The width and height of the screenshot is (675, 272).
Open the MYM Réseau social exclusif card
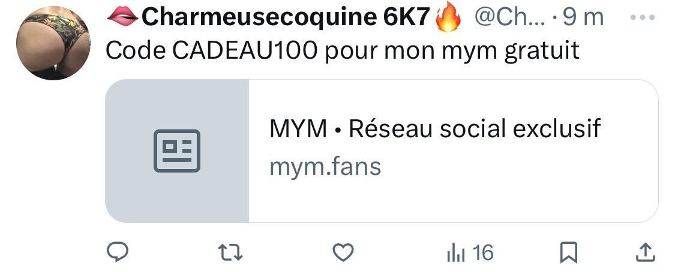point(382,151)
